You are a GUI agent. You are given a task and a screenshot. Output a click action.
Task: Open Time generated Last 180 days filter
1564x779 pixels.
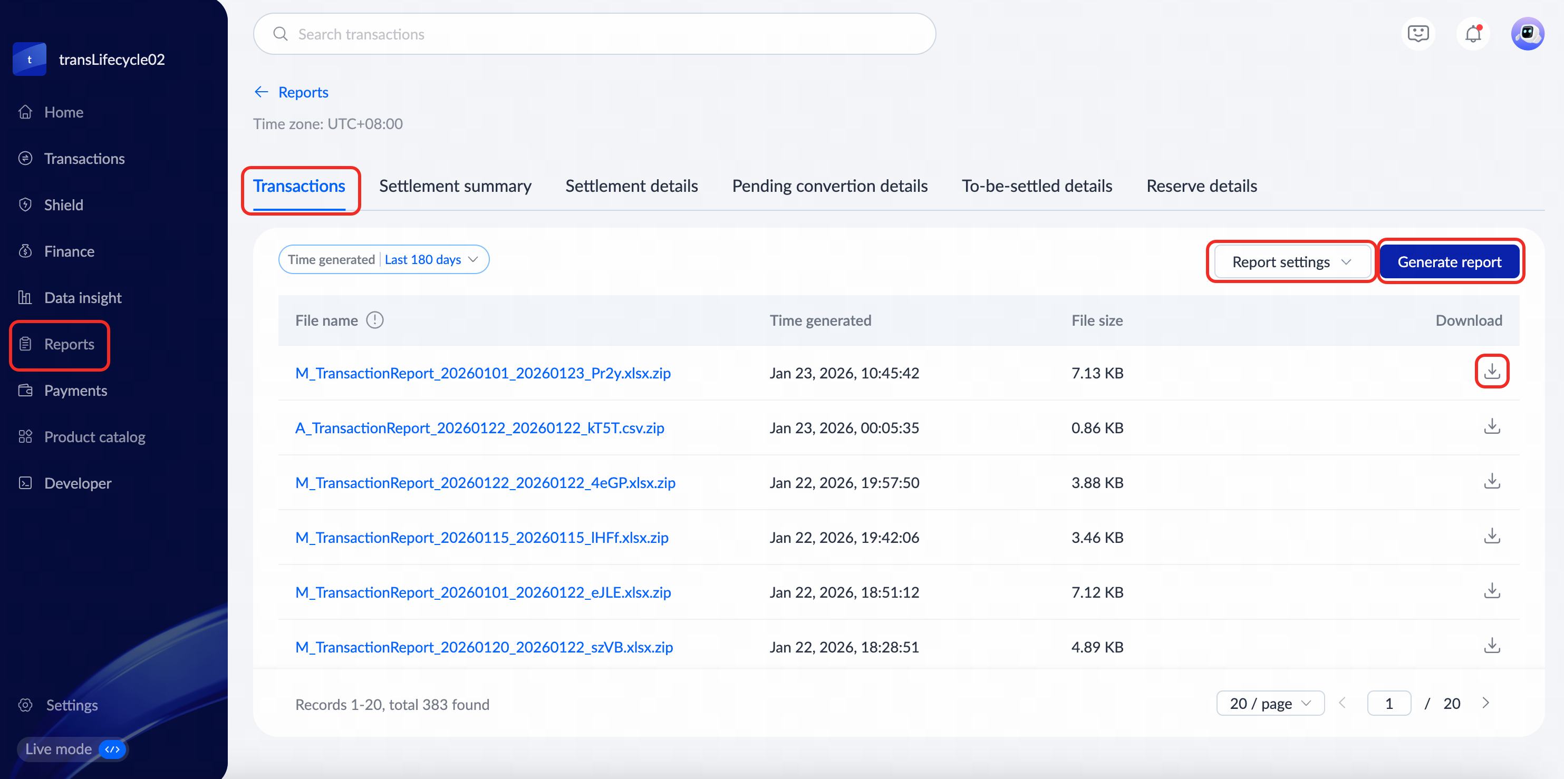(384, 260)
